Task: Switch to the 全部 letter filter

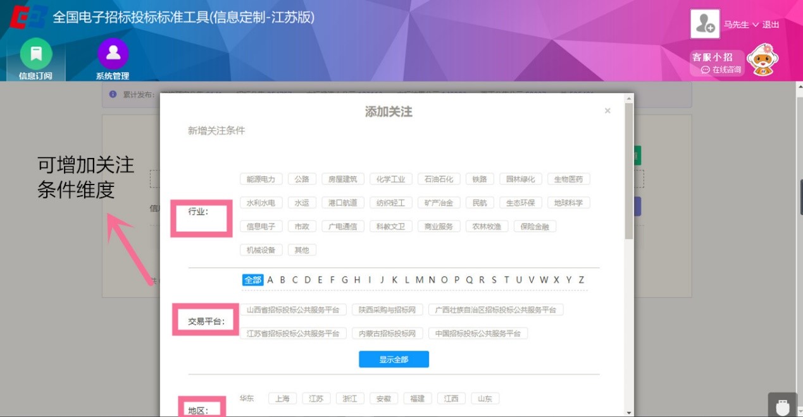Action: pos(252,280)
